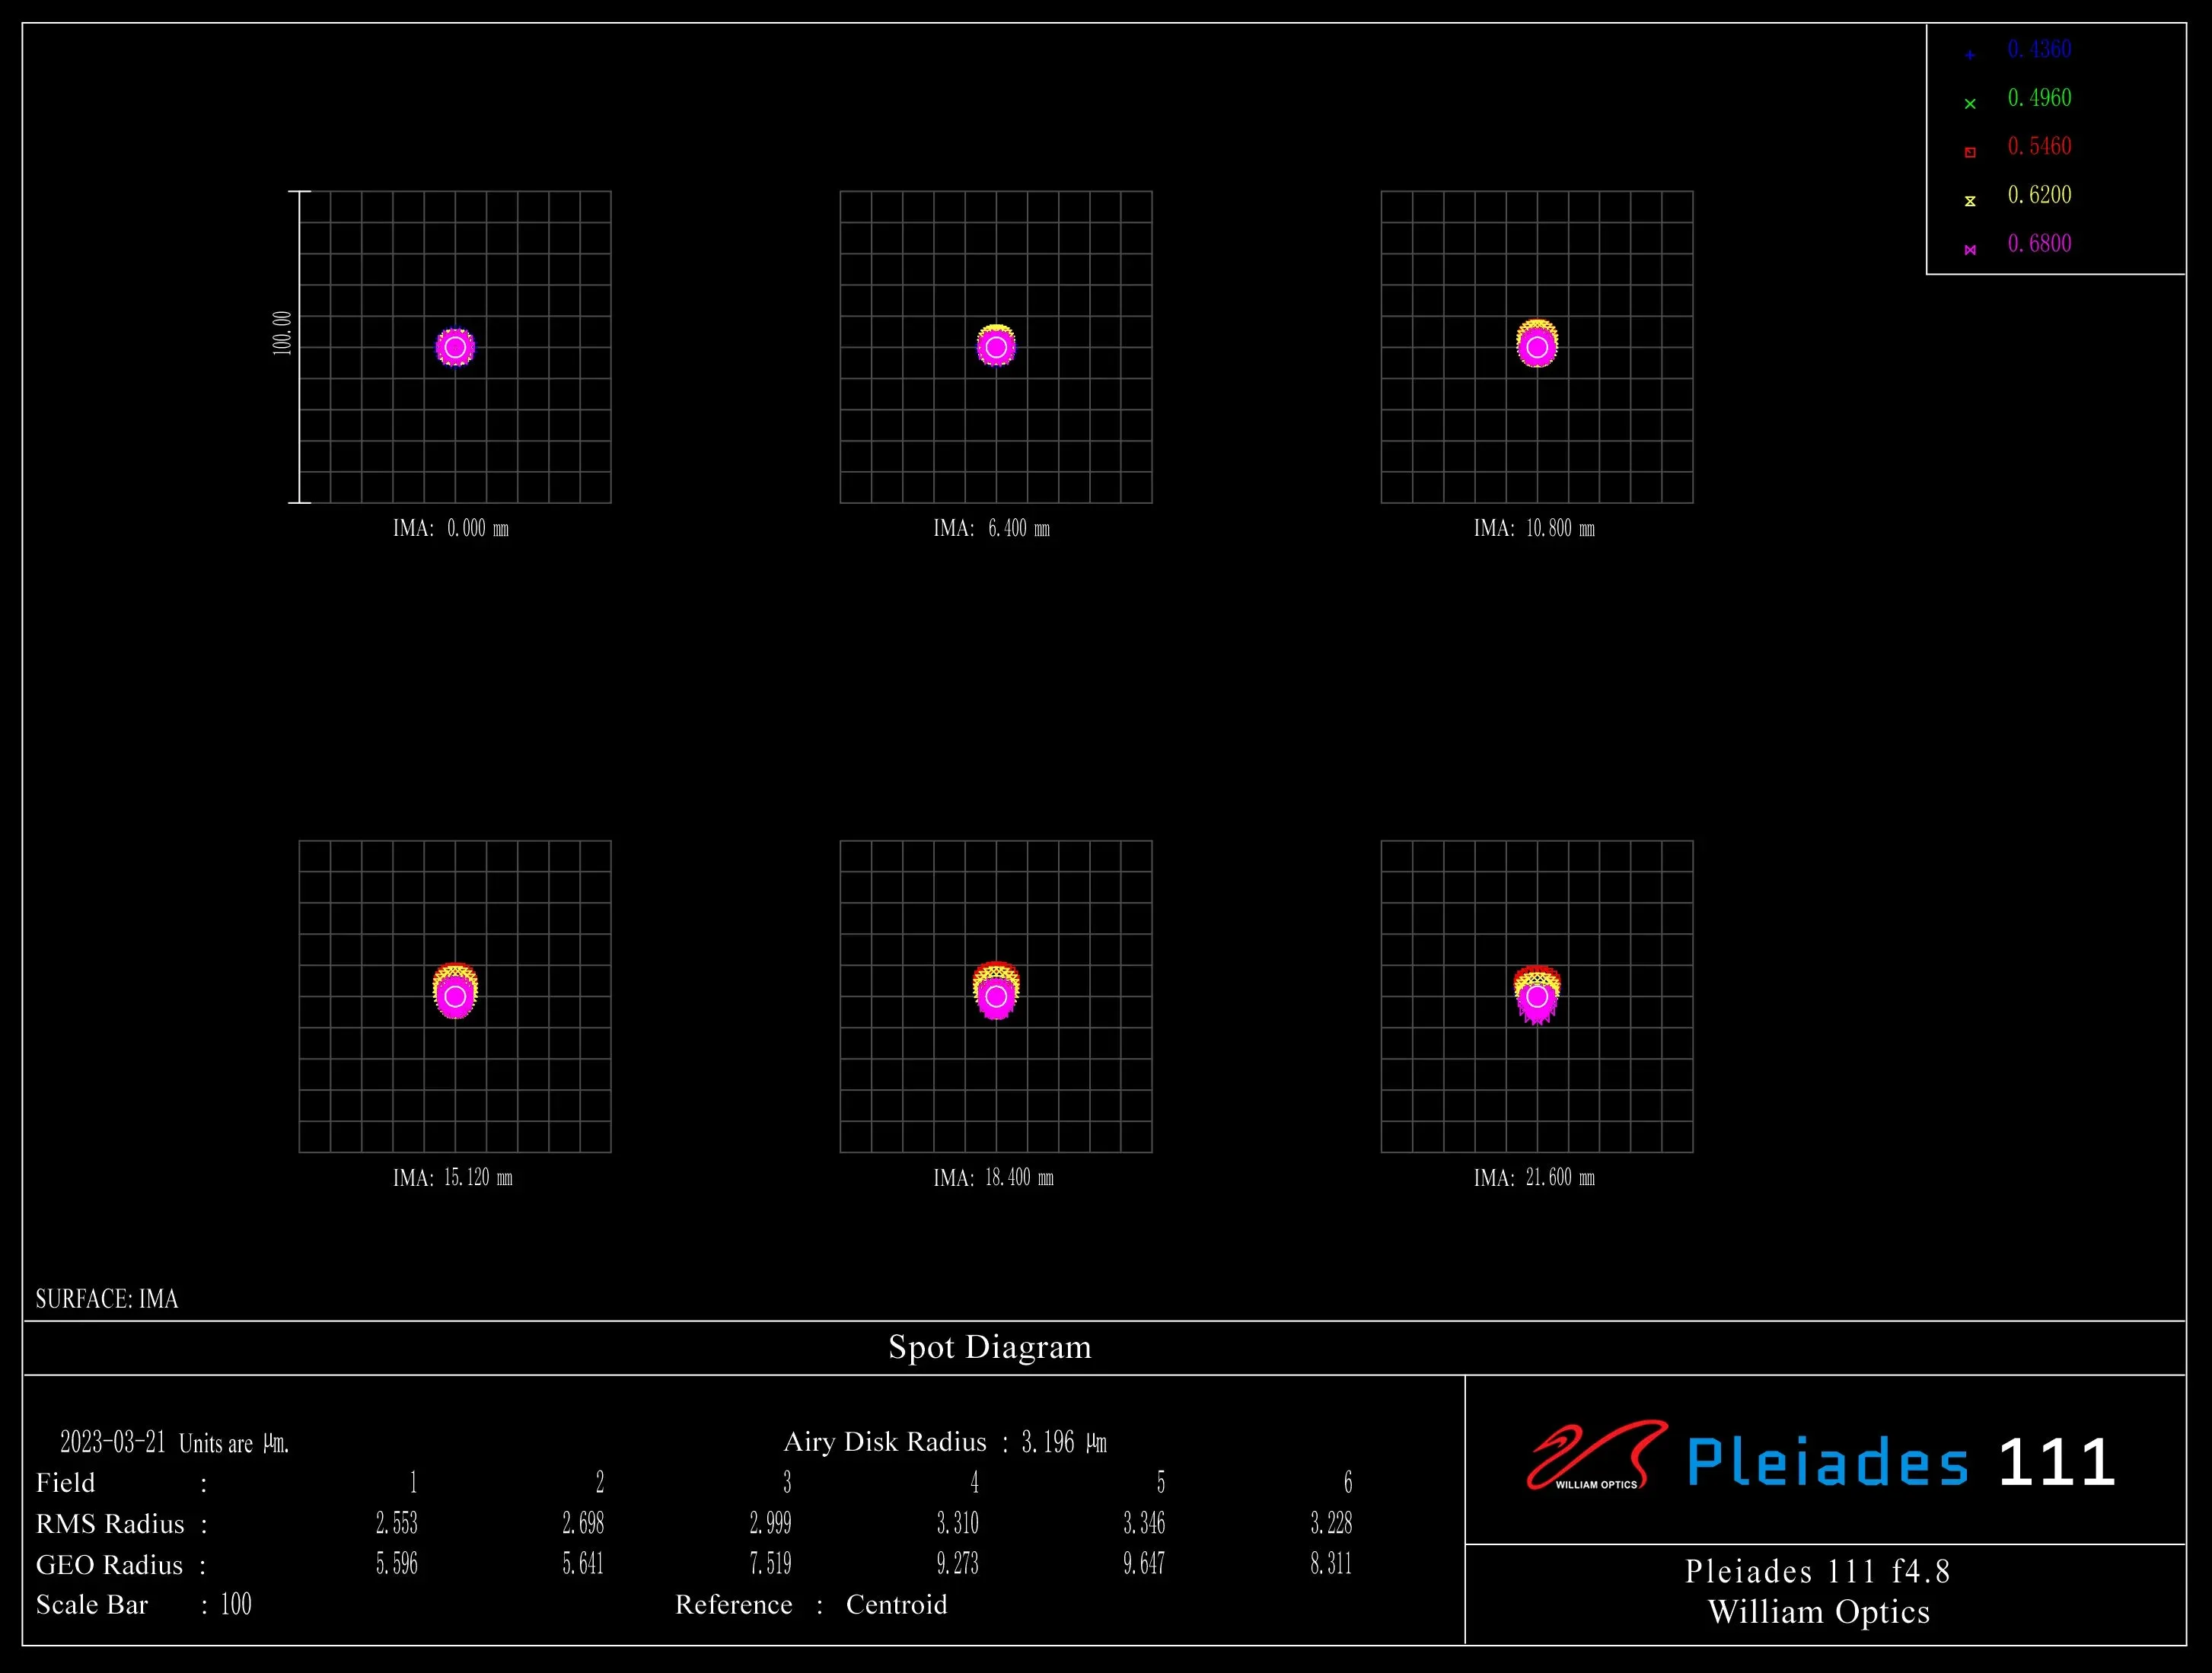
Task: Click the date 2023-03-21
Action: coord(113,1442)
